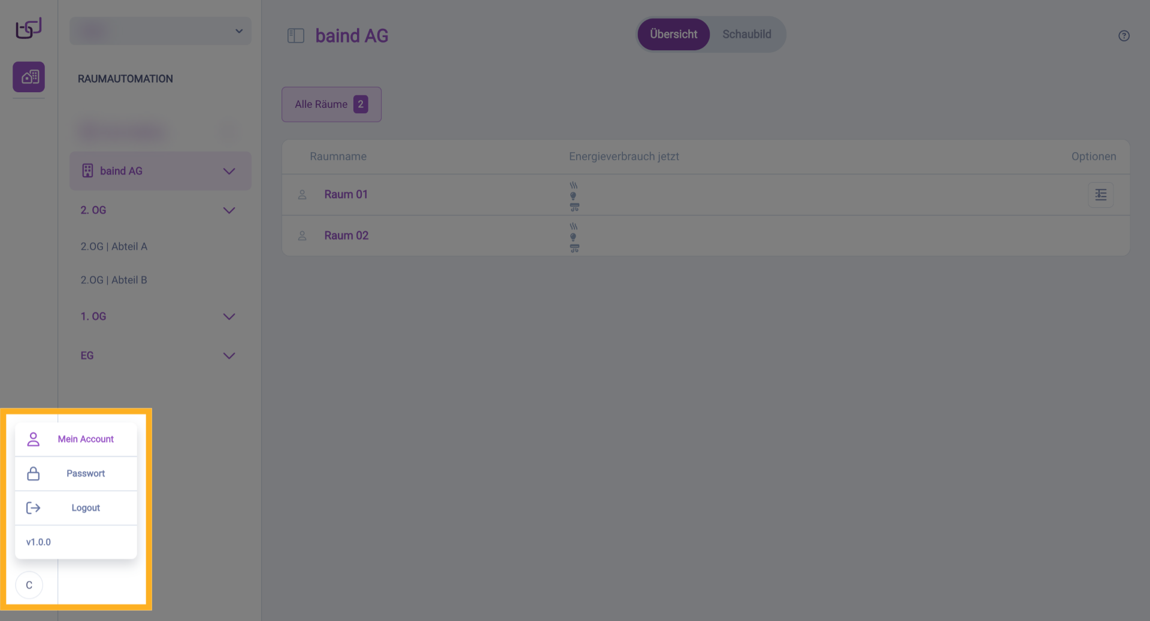Click the room automation building icon
The height and width of the screenshot is (621, 1150).
[x=29, y=77]
